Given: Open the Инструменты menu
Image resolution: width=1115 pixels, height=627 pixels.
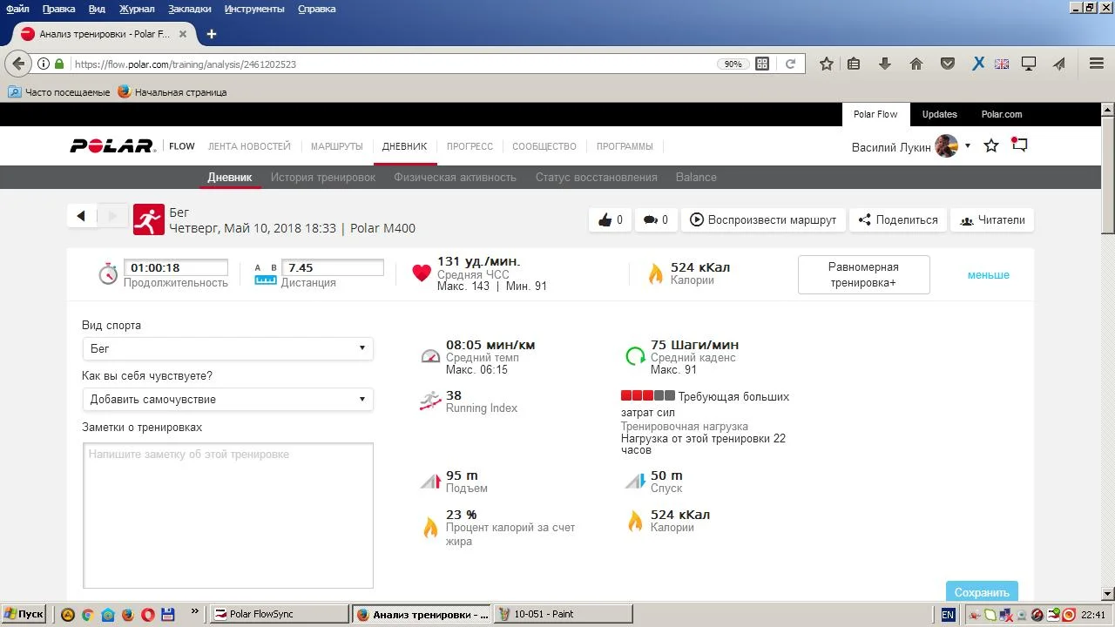Looking at the screenshot, I should point(254,9).
